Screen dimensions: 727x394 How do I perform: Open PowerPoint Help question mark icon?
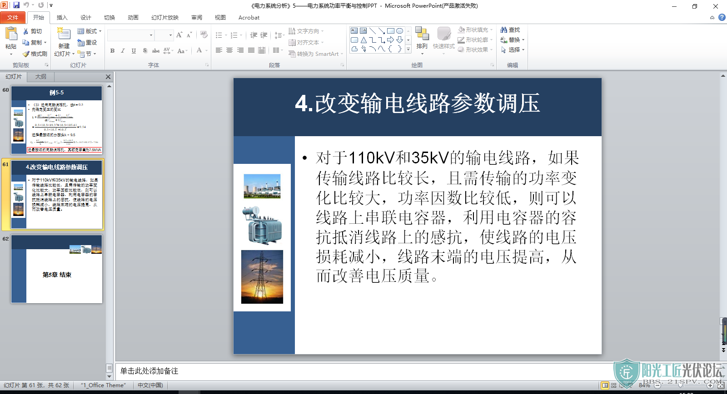point(722,17)
